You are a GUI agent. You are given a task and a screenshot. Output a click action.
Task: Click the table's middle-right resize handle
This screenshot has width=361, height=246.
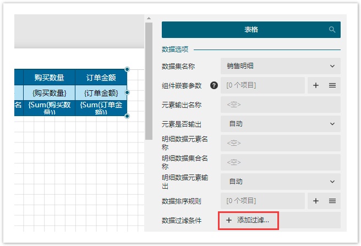(127, 92)
